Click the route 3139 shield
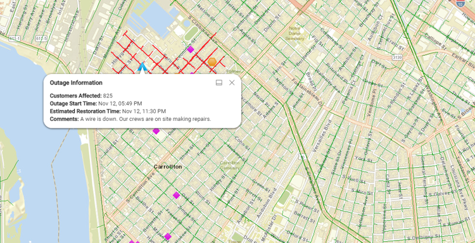475x243 pixels. tap(396, 57)
